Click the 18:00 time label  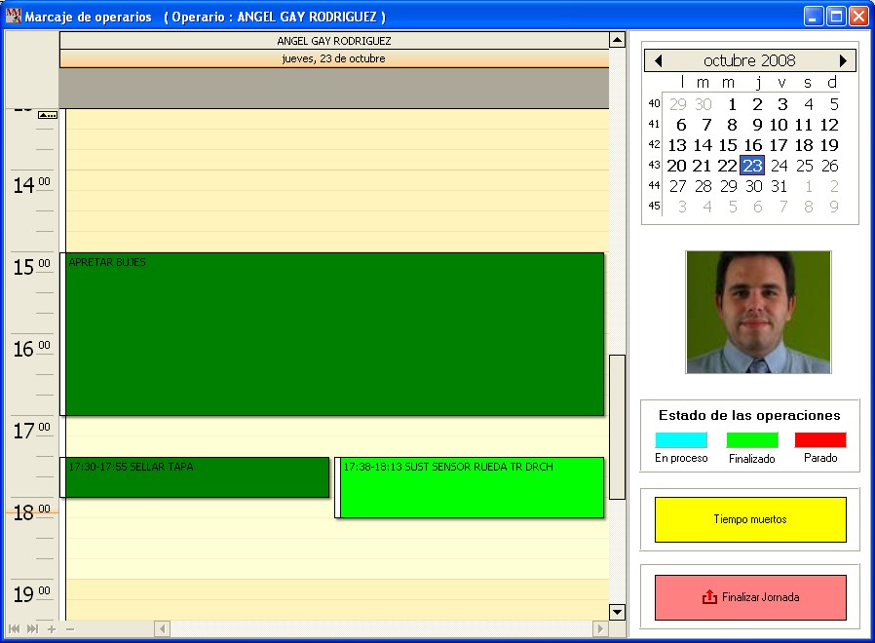click(32, 512)
